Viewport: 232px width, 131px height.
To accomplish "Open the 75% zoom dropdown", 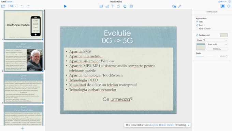I will point(13,6).
